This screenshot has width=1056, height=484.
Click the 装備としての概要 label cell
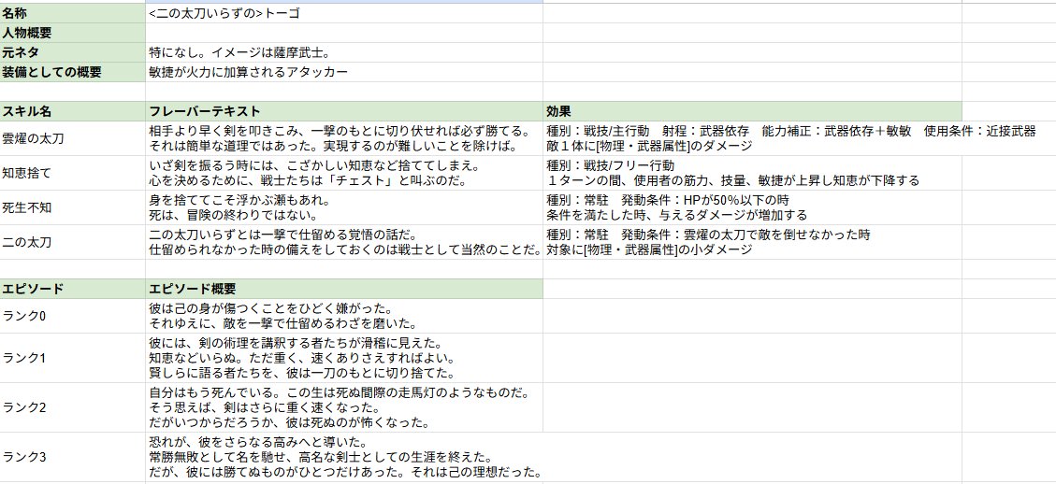coord(73,72)
